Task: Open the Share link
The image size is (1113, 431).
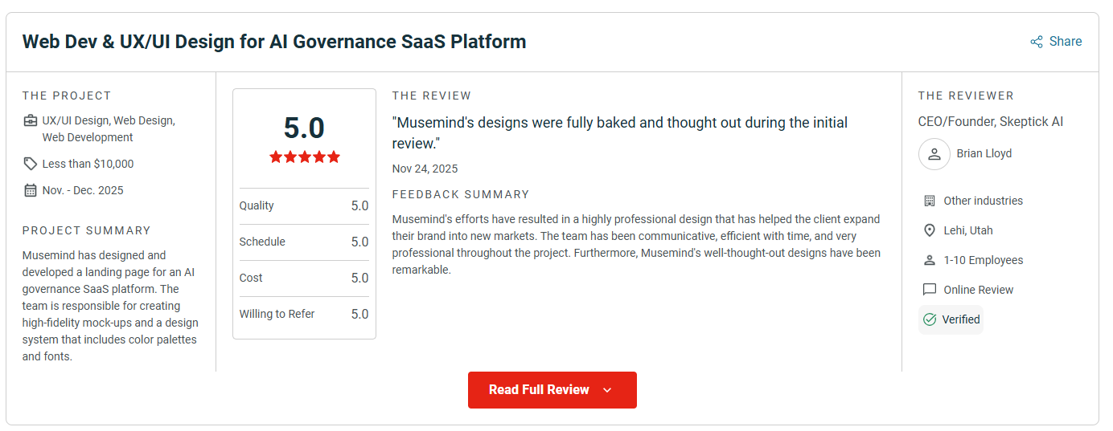Action: (1056, 42)
